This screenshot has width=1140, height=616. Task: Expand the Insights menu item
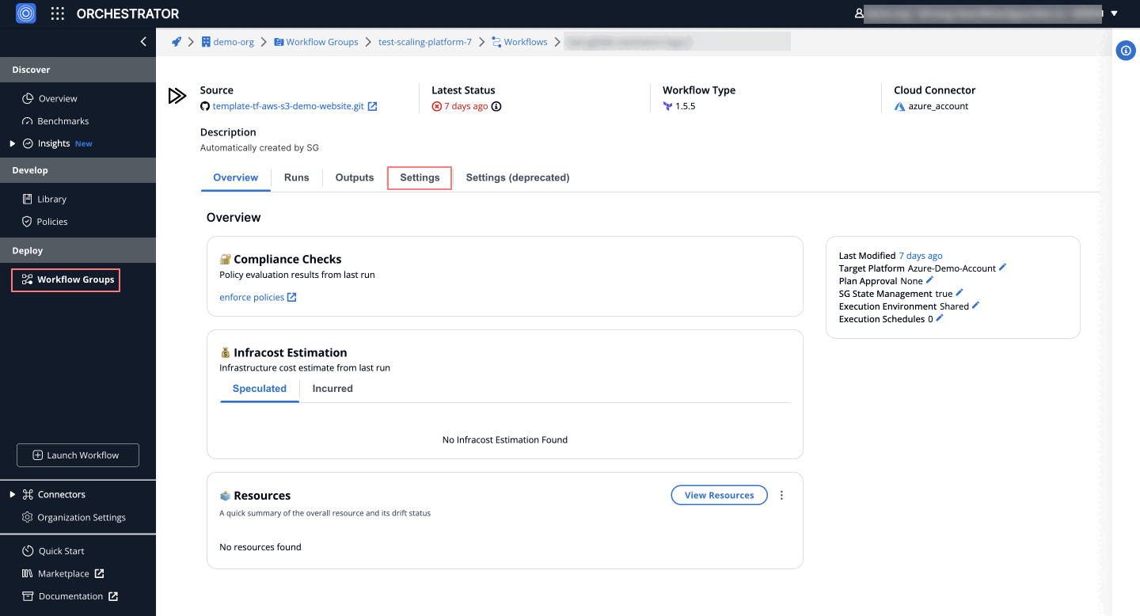click(12, 143)
